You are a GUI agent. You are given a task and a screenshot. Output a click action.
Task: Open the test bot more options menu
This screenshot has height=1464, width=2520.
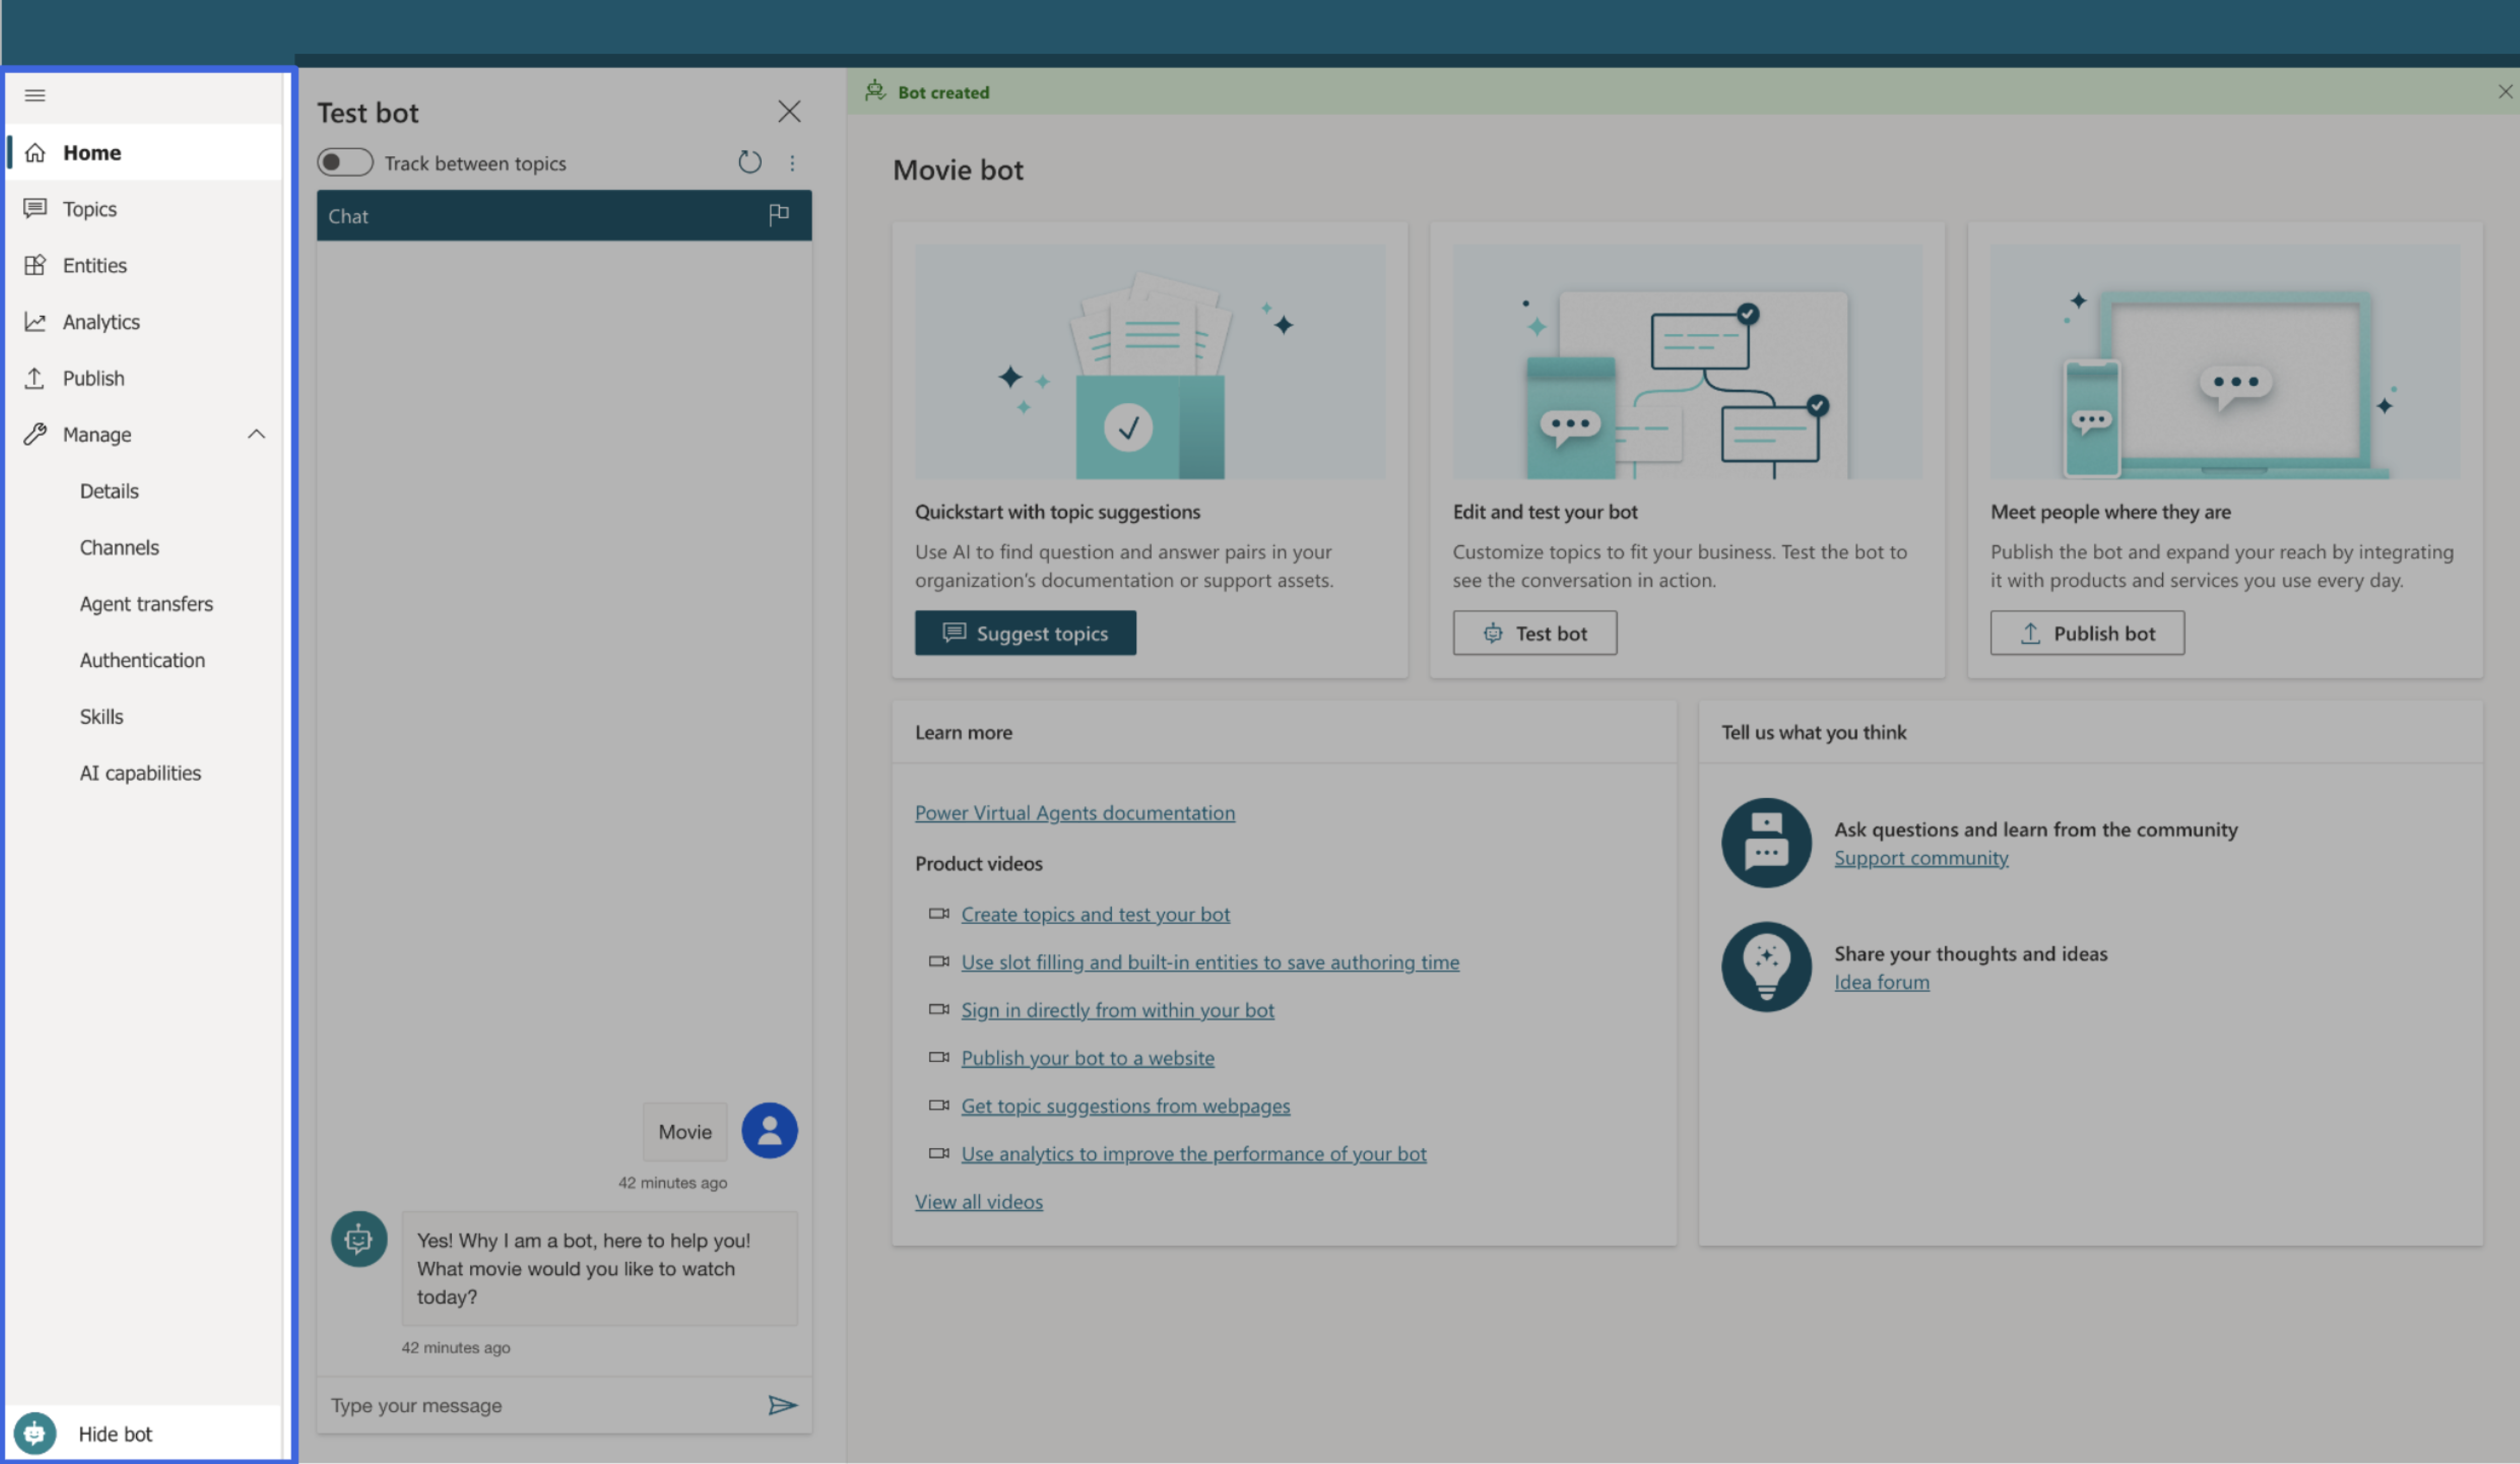click(x=792, y=163)
